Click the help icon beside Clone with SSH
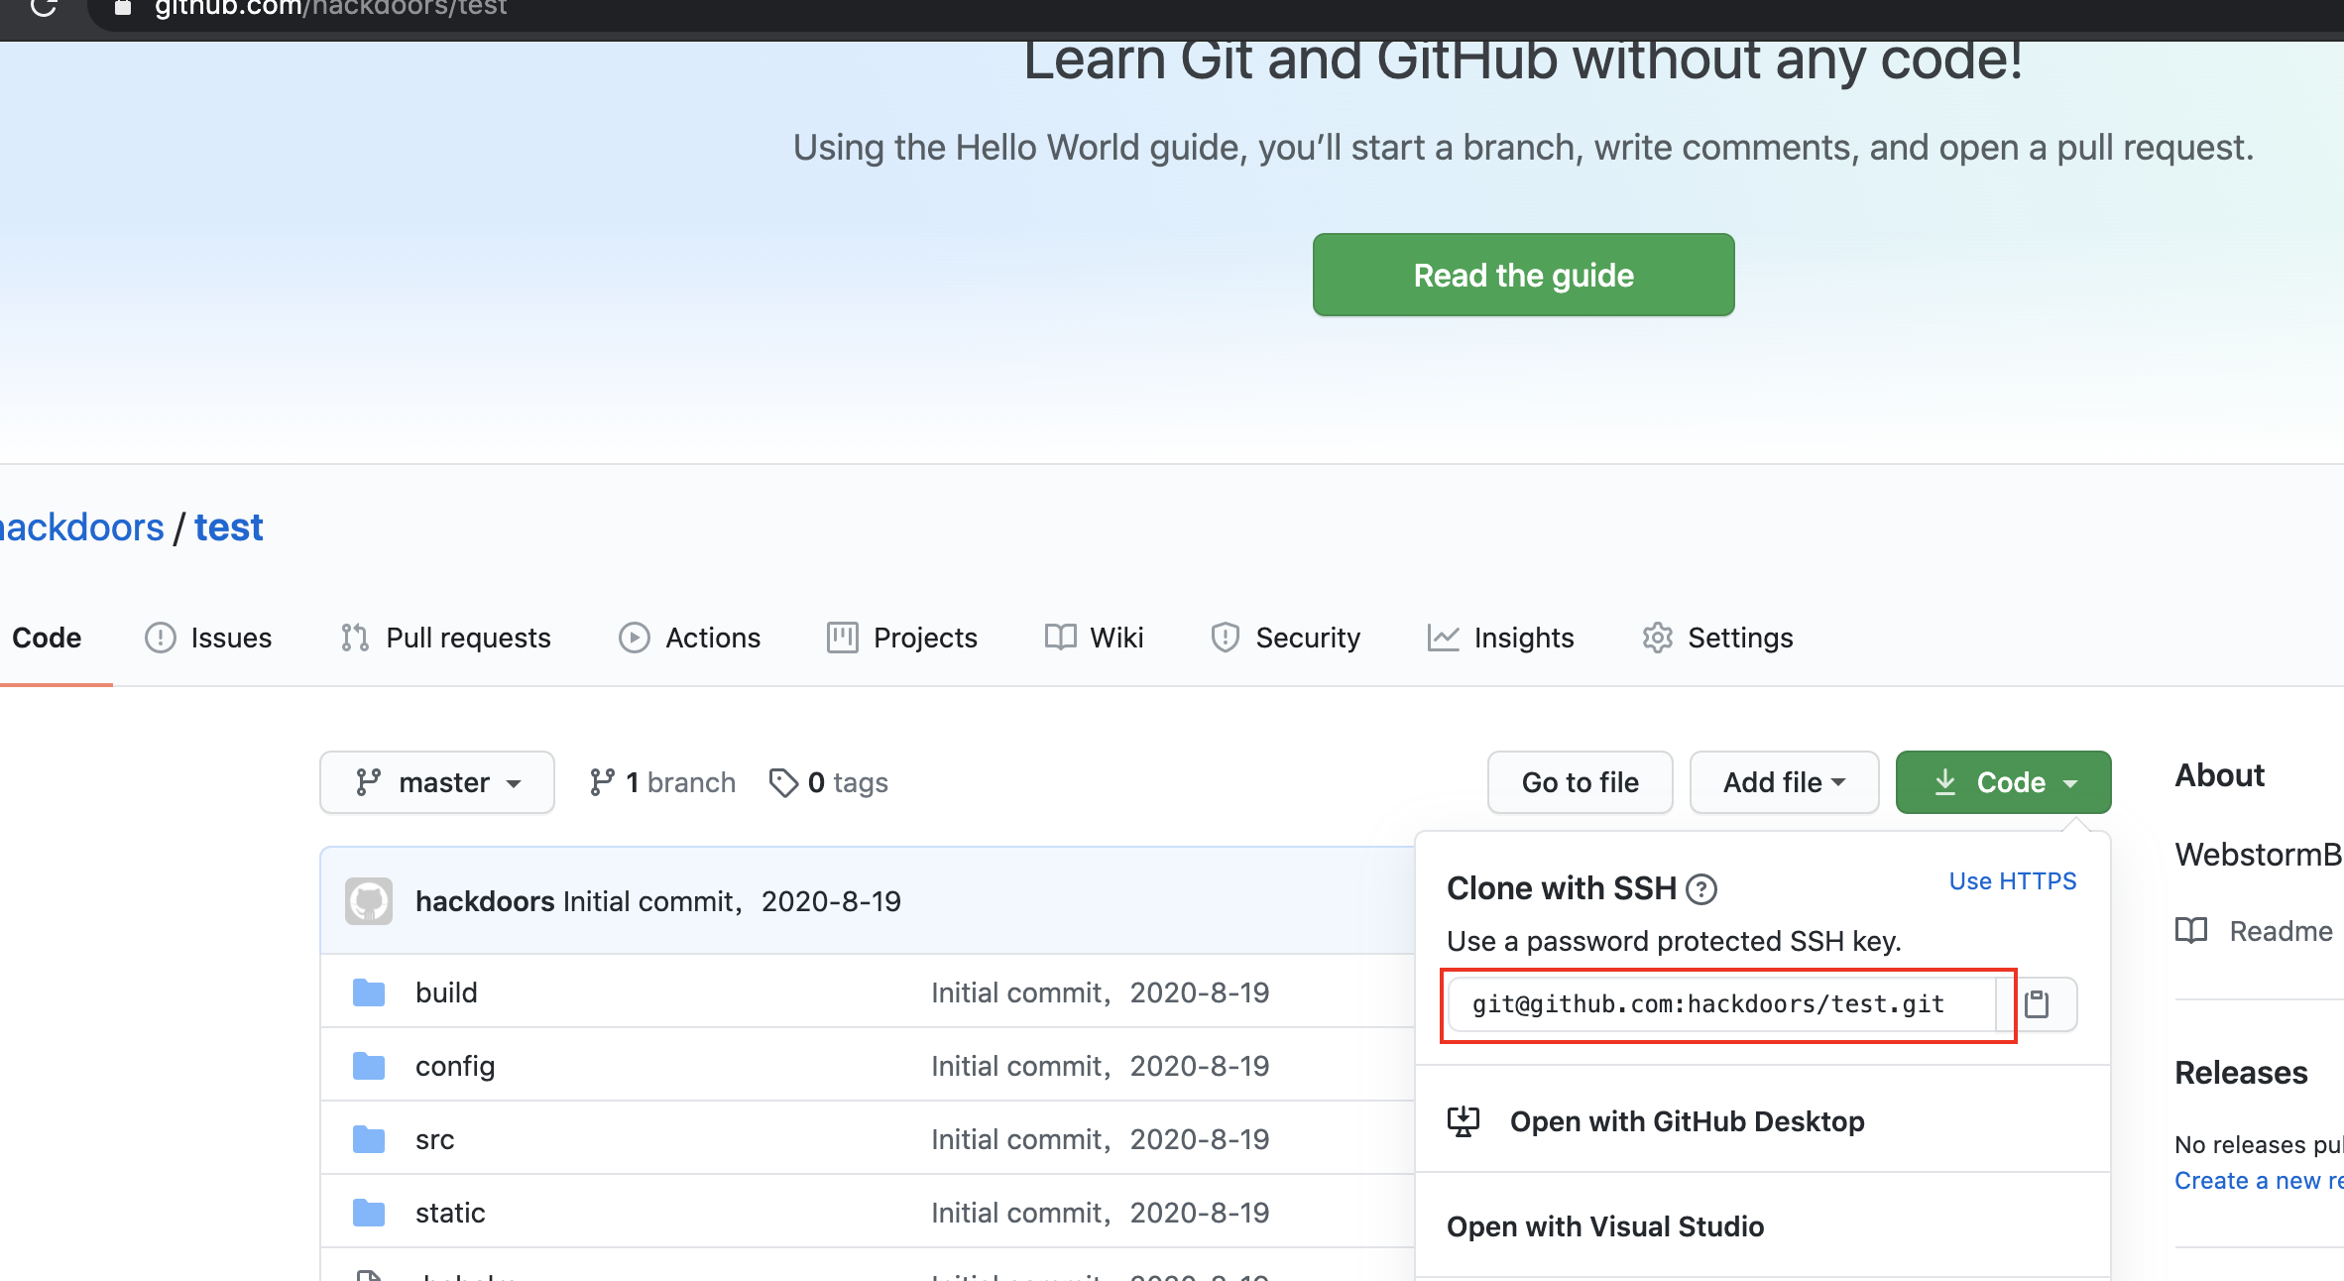The width and height of the screenshot is (2344, 1281). [1701, 889]
